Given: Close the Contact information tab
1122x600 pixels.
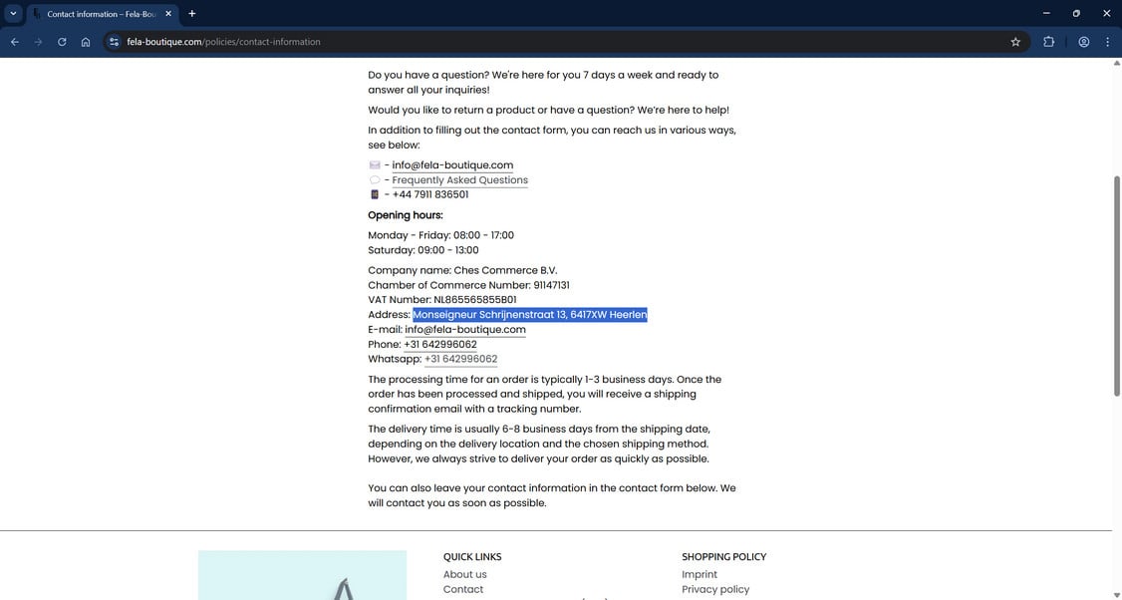Looking at the screenshot, I should coord(168,14).
